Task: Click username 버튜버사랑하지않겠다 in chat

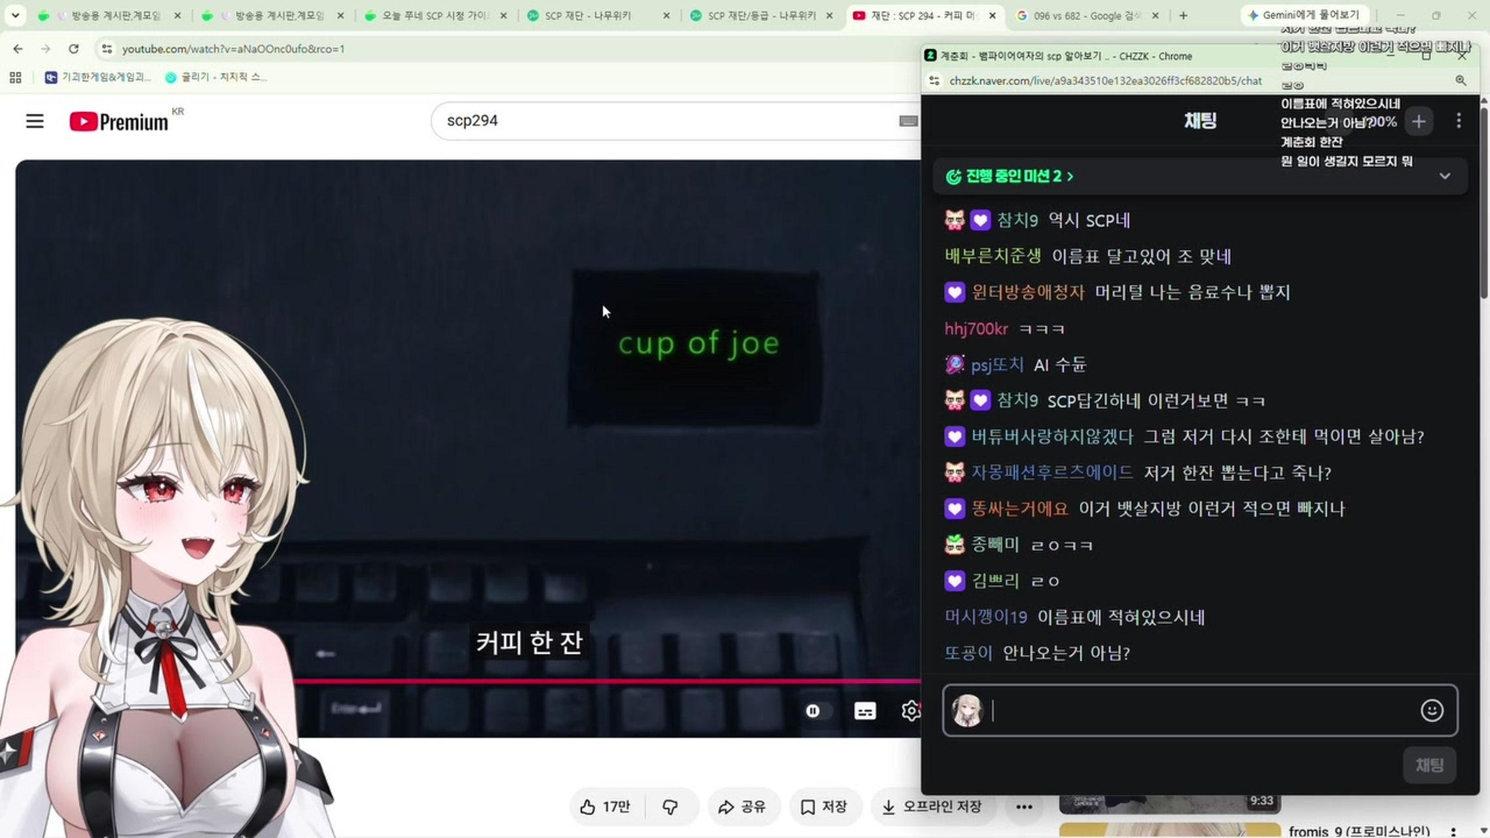Action: 1052,437
